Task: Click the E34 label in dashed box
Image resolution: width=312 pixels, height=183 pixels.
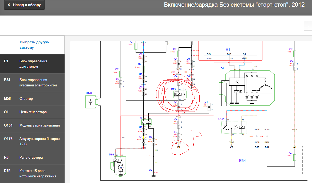Action: tap(242, 161)
